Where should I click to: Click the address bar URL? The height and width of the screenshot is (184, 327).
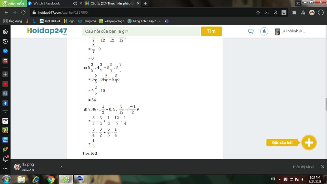coord(63,12)
